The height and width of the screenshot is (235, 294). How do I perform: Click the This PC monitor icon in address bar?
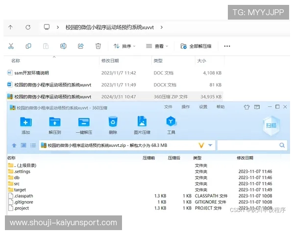click(47, 27)
